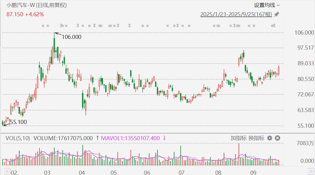Close the VOL indicator panel

click(x=278, y=138)
